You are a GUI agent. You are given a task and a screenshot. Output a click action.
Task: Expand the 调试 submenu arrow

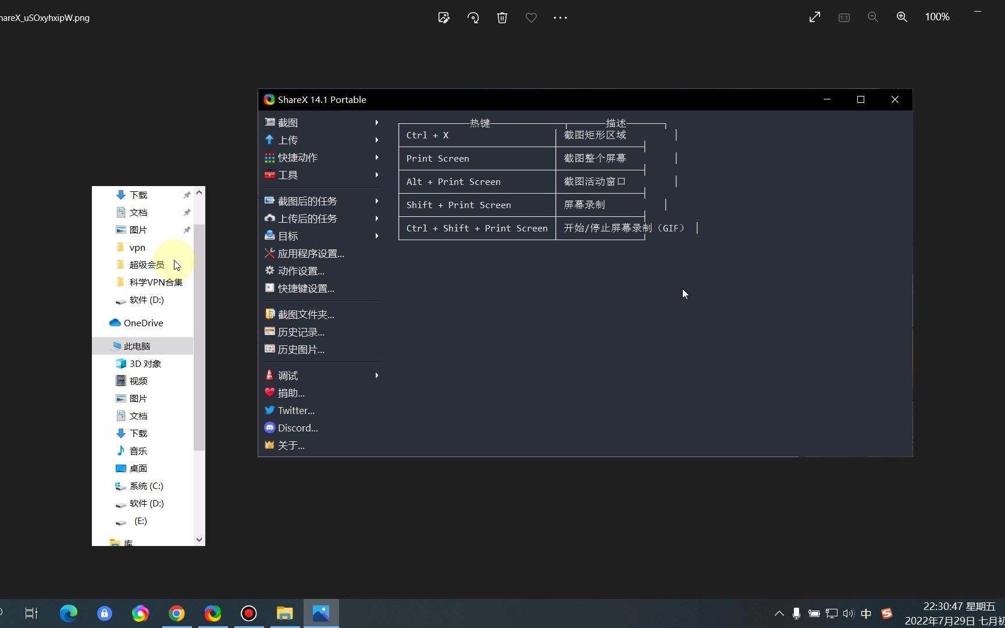(377, 376)
